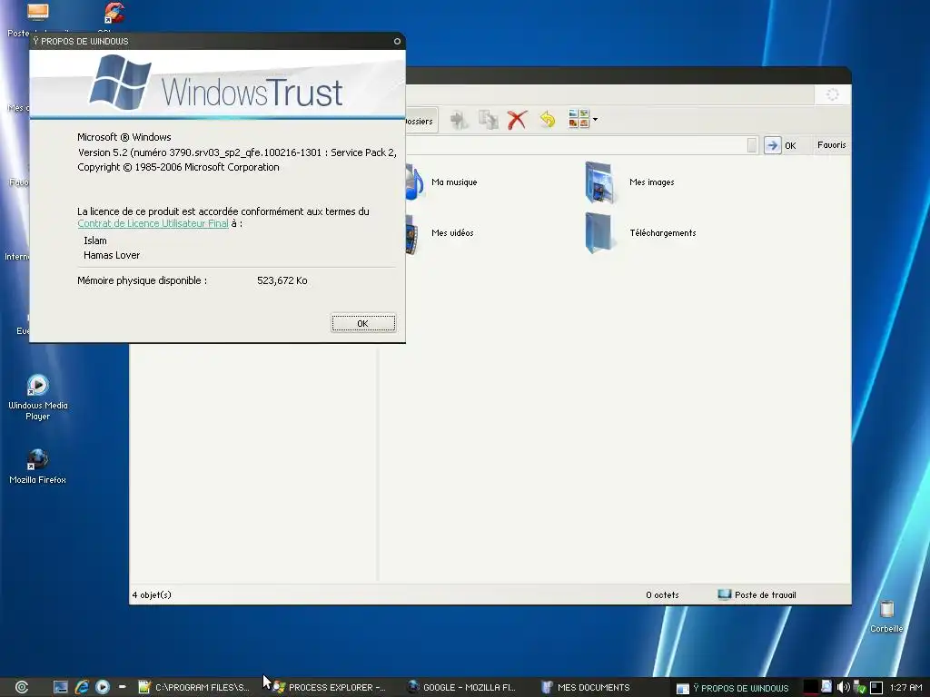Click the À propos de Windows taskbar button
Image resolution: width=930 pixels, height=697 pixels.
[x=733, y=688]
